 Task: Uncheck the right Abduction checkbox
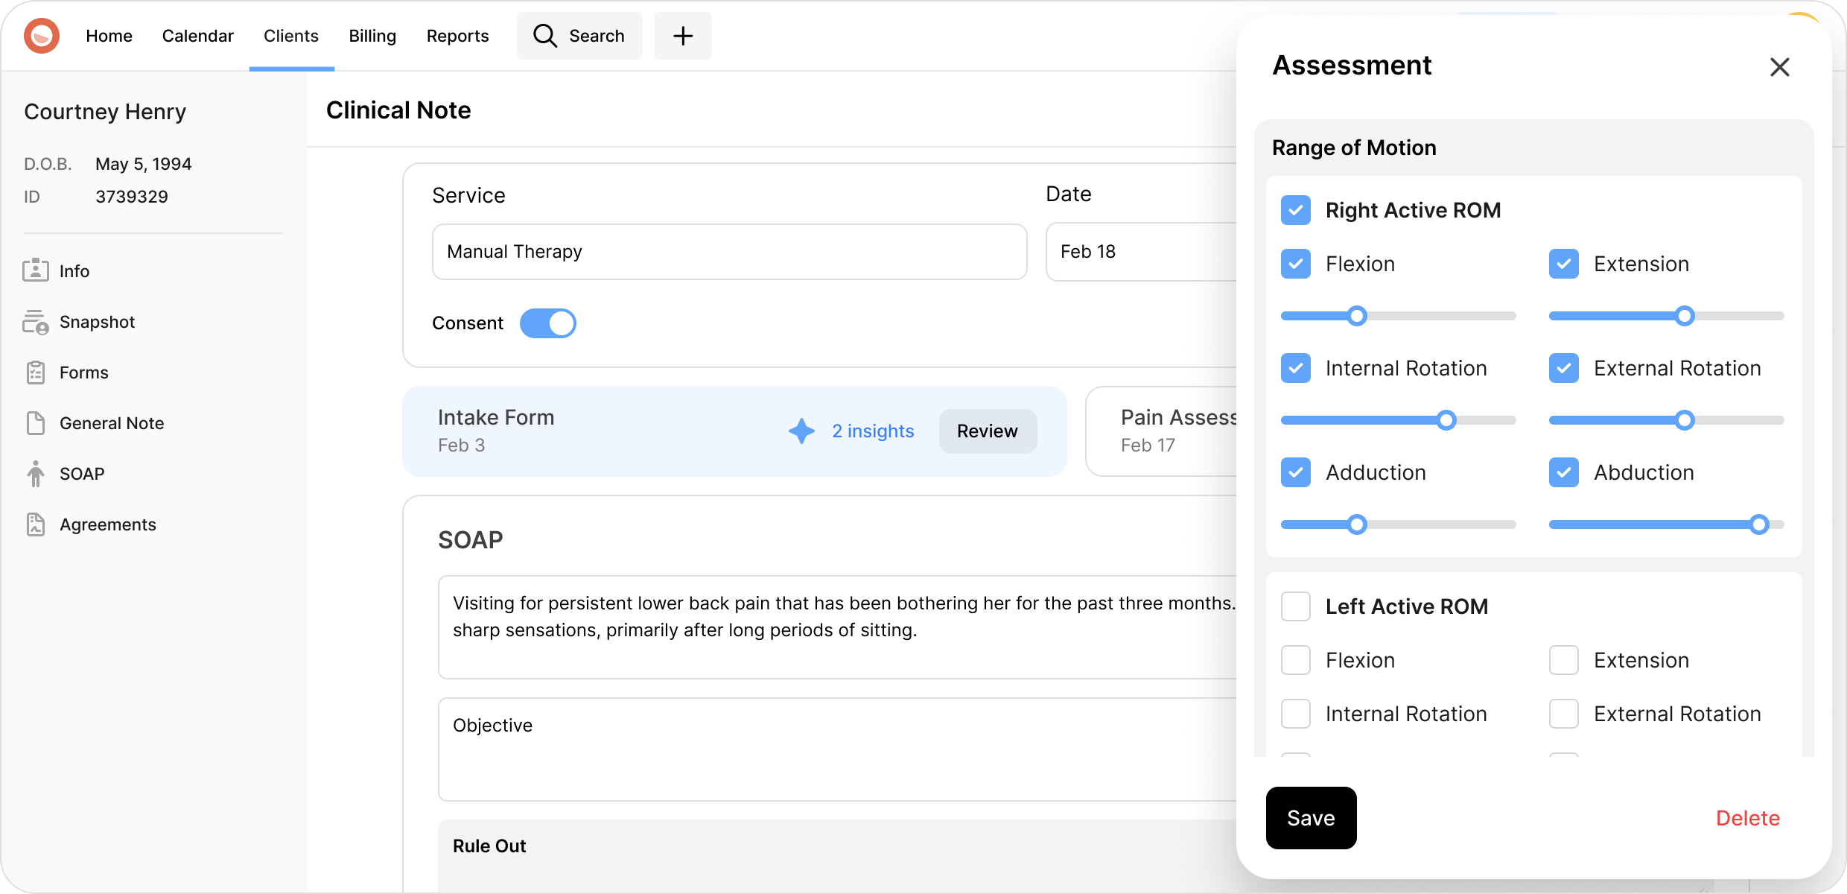(x=1563, y=472)
